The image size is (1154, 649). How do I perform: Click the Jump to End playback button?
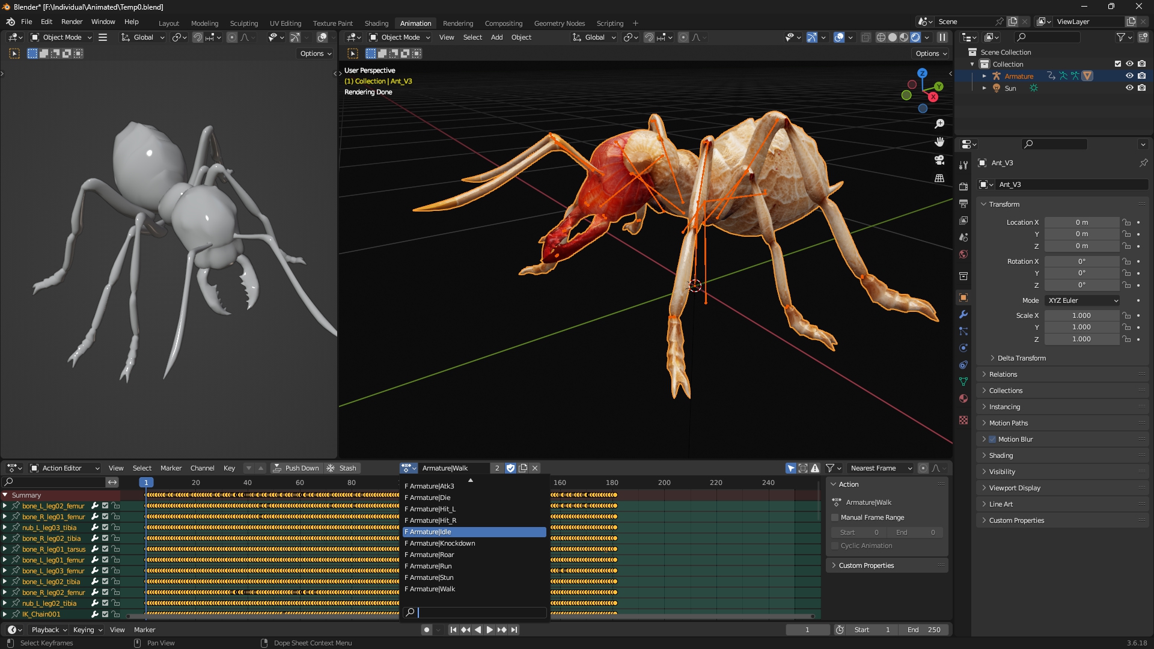coord(514,630)
